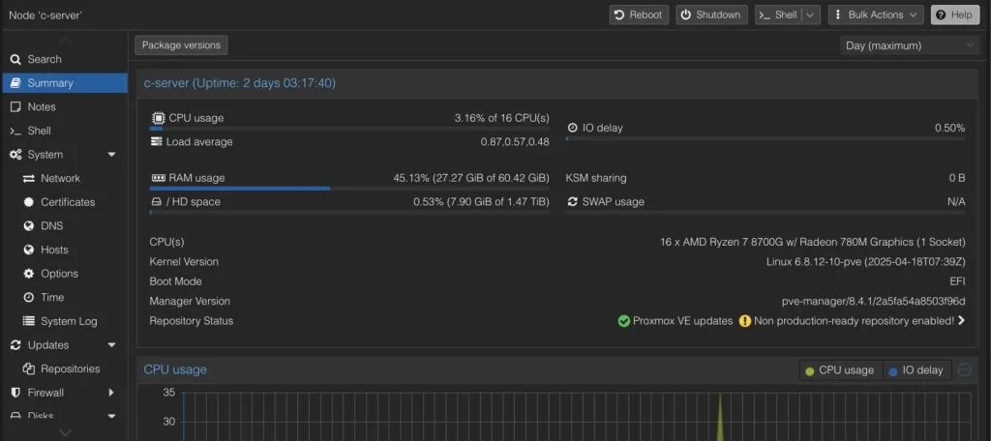The width and height of the screenshot is (991, 441).
Task: Click the System gears icon
Action: click(x=15, y=155)
